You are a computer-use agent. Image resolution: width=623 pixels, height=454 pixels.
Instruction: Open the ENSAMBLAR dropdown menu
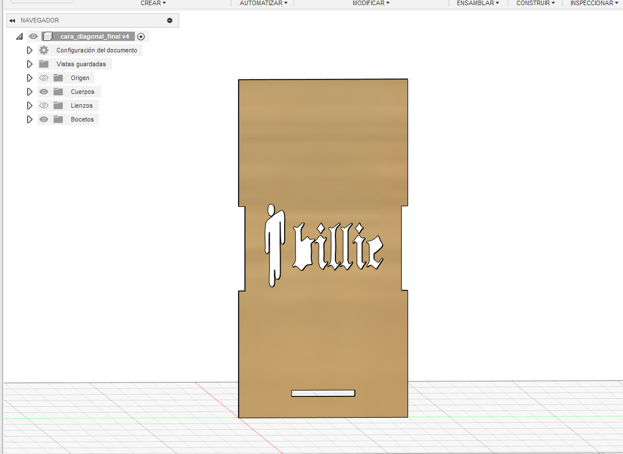point(478,3)
